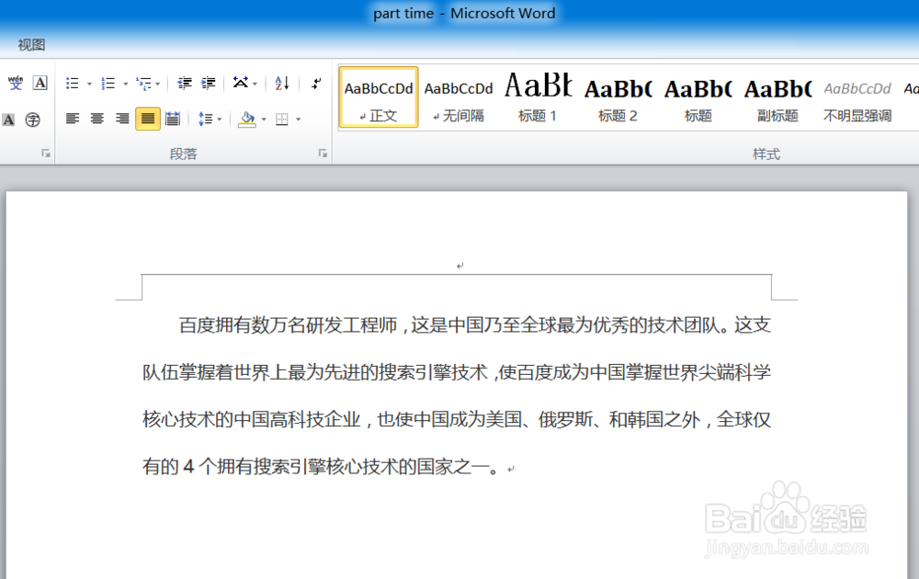Expand multilevel list dropdown arrow

[158, 84]
